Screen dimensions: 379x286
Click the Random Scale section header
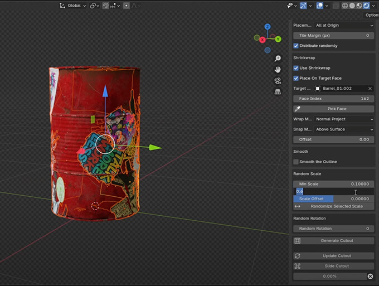(x=307, y=174)
